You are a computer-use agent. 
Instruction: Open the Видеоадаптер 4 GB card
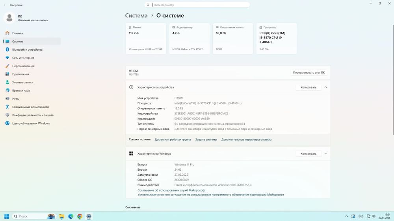189,39
